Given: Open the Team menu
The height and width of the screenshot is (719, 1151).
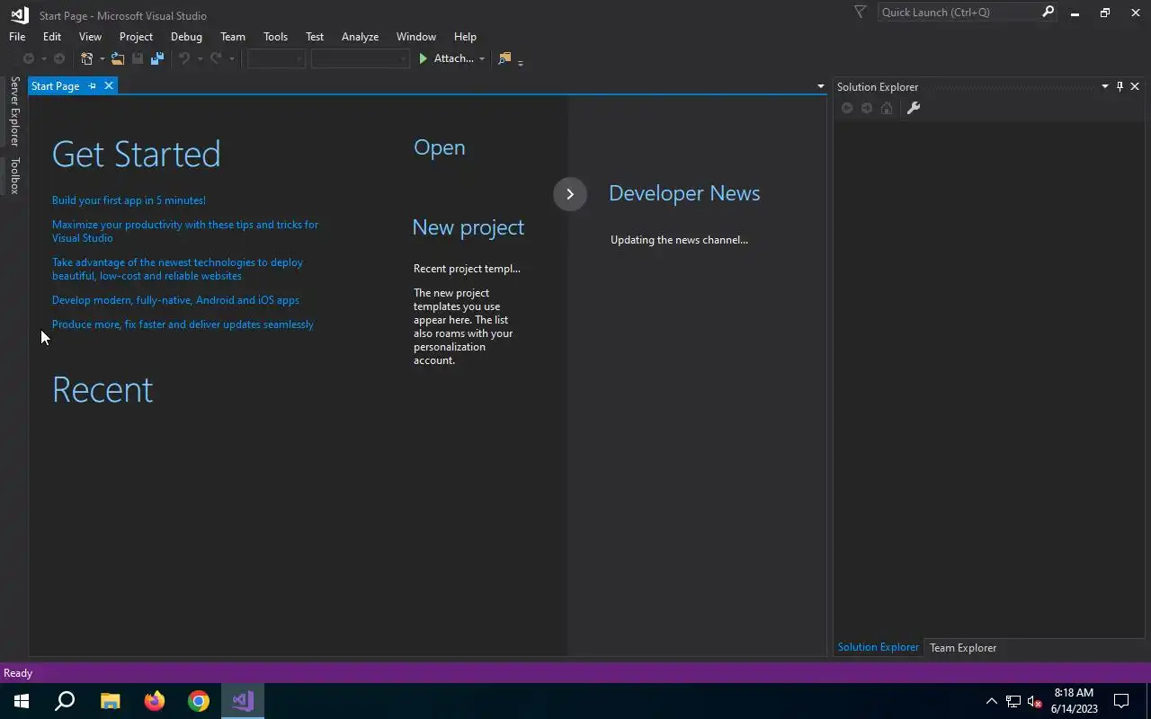Looking at the screenshot, I should coord(233,37).
